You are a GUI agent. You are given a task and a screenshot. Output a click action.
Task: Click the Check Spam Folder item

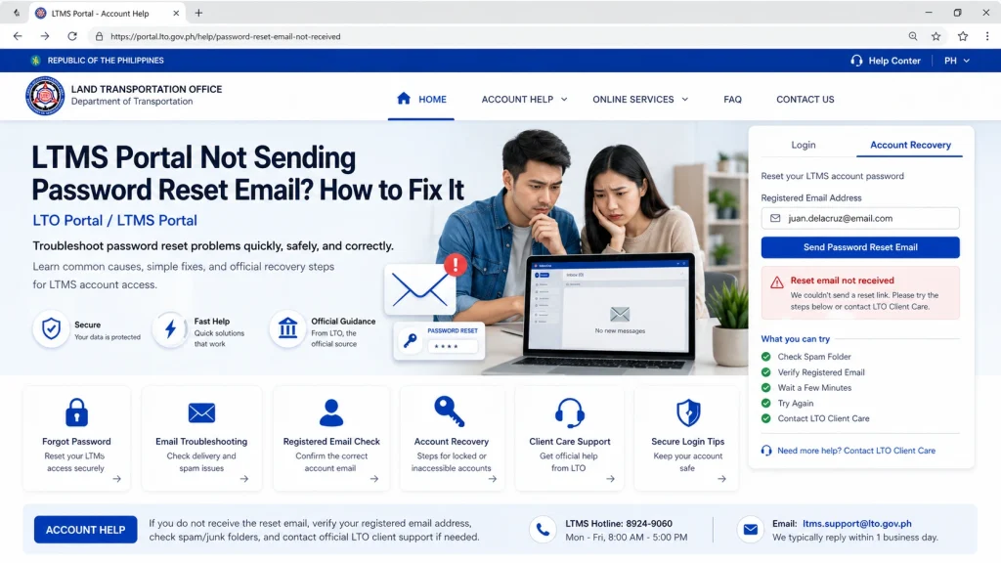(x=814, y=357)
